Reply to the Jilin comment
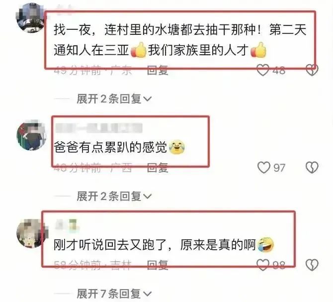The height and width of the screenshot is (302, 333). click(158, 265)
